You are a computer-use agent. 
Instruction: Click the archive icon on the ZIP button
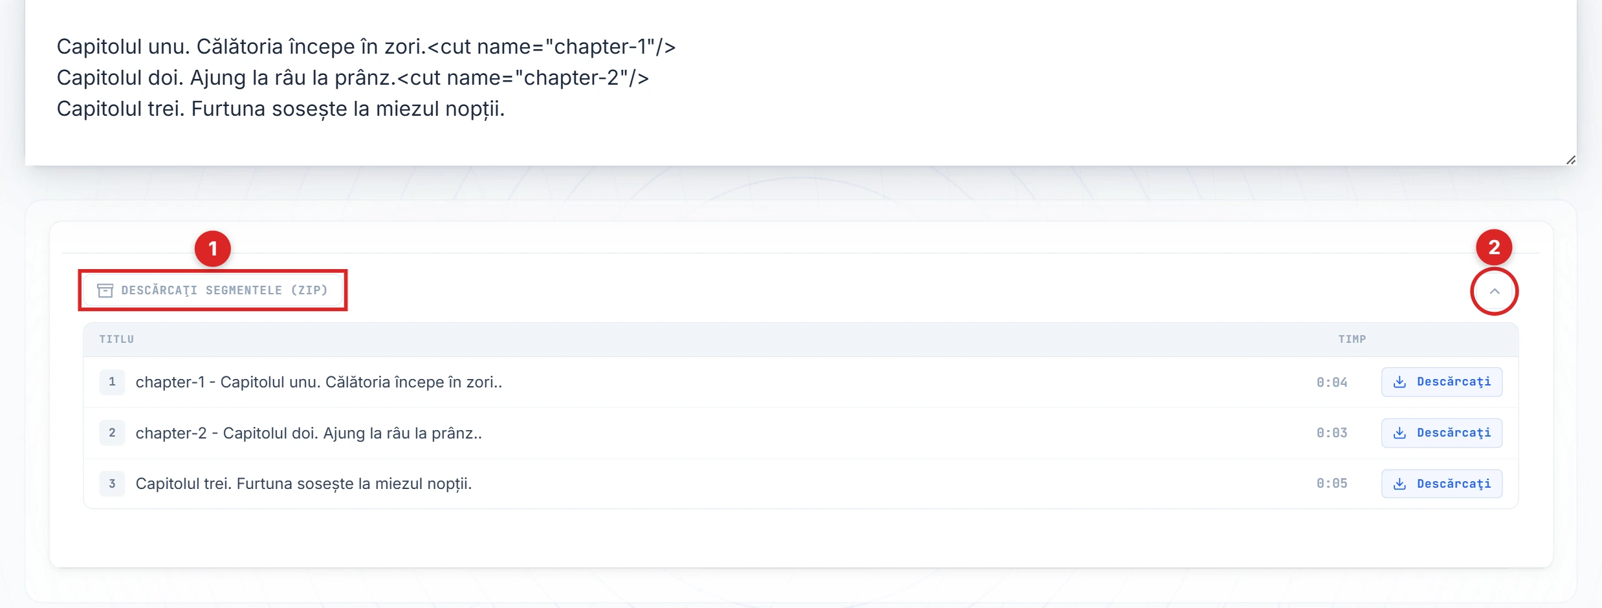click(x=105, y=290)
